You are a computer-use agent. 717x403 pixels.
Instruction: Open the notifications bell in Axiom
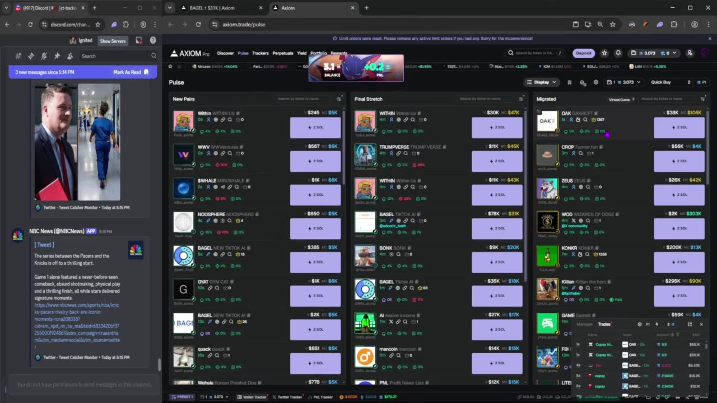pyautogui.click(x=618, y=53)
